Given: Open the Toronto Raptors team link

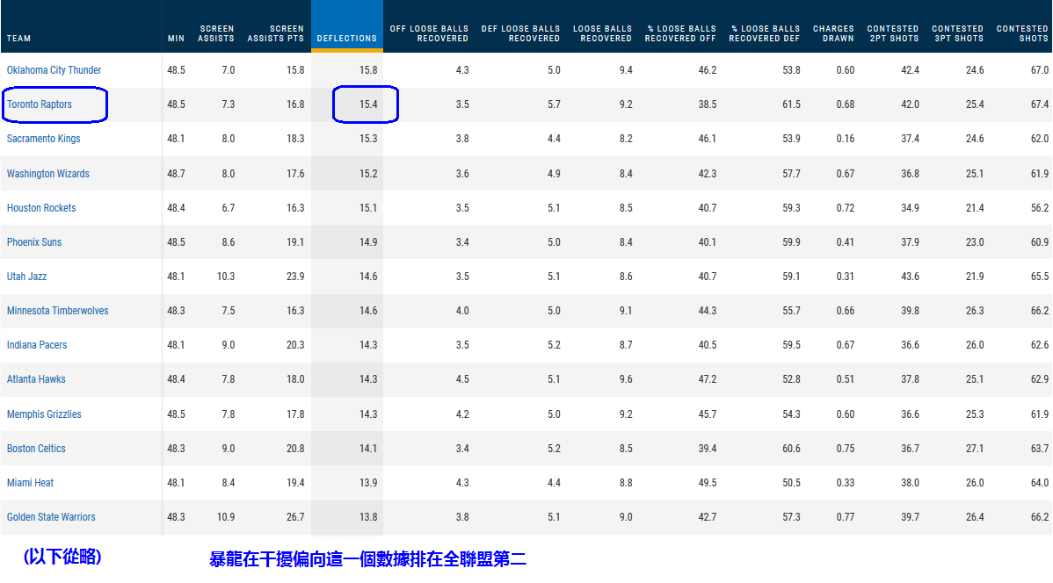Looking at the screenshot, I should (x=39, y=104).
